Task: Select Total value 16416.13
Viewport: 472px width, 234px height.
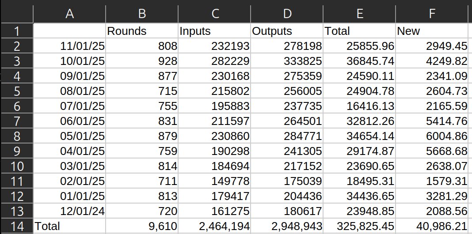Action: point(359,106)
